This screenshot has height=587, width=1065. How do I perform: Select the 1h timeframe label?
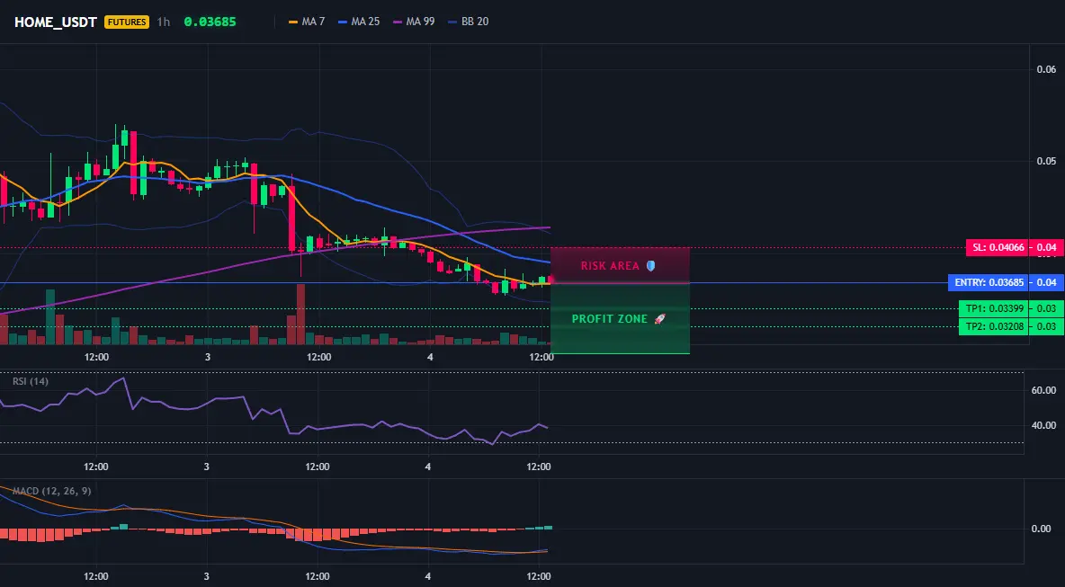164,22
